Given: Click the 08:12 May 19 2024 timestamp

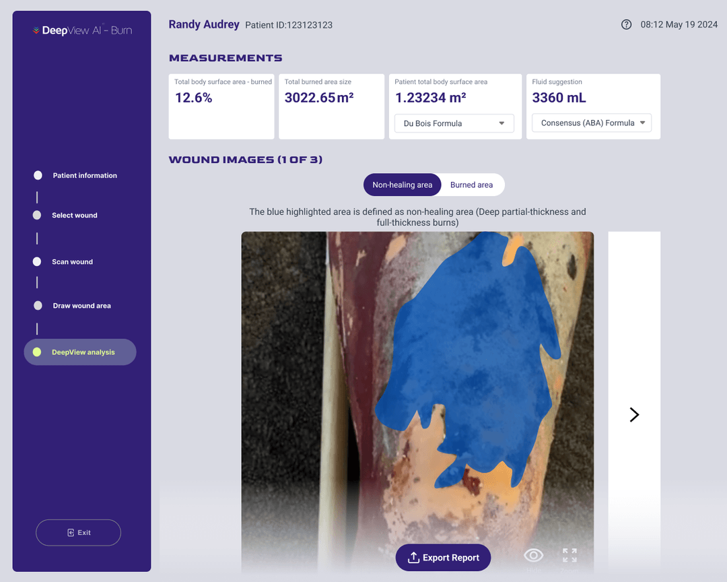Looking at the screenshot, I should click(x=679, y=25).
